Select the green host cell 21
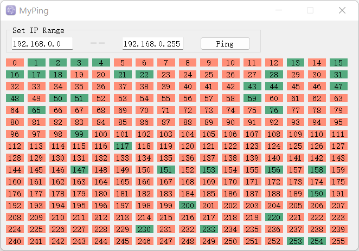This screenshot has height=251, width=359. tap(123, 75)
